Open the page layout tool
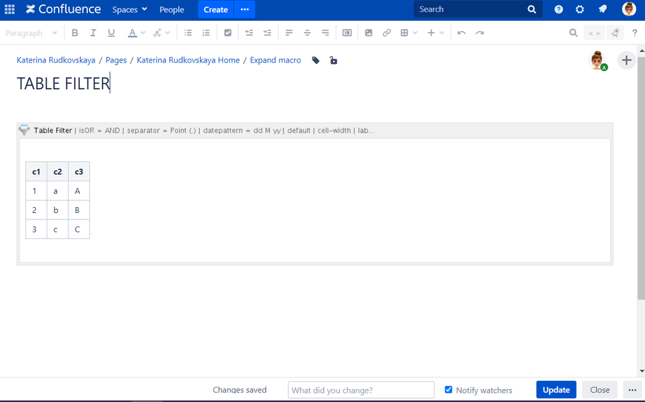 [x=347, y=33]
